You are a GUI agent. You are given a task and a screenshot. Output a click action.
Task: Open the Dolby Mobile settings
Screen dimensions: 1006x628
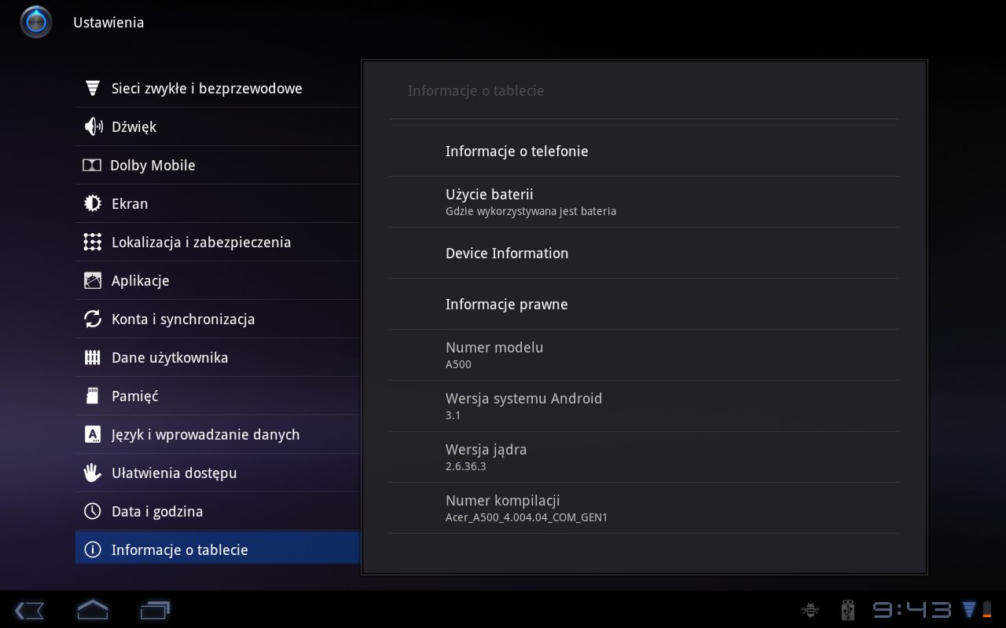coord(218,165)
